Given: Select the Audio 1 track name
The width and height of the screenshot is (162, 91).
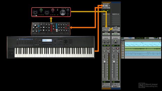Looking at the screenshot, I should point(116,86).
